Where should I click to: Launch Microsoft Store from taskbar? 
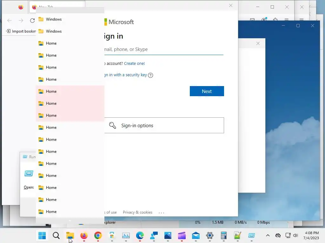pyautogui.click(x=112, y=235)
